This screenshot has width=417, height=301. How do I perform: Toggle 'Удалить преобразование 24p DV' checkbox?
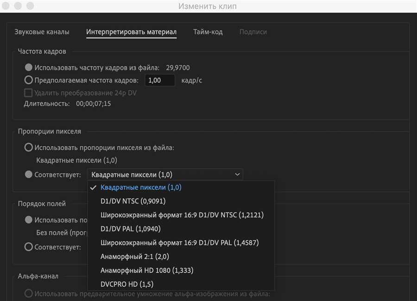point(29,93)
